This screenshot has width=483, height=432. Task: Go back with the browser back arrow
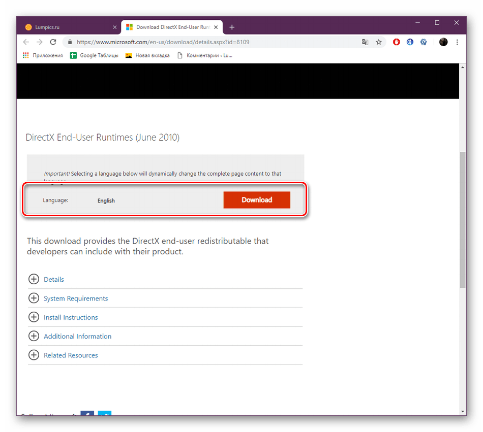26,42
